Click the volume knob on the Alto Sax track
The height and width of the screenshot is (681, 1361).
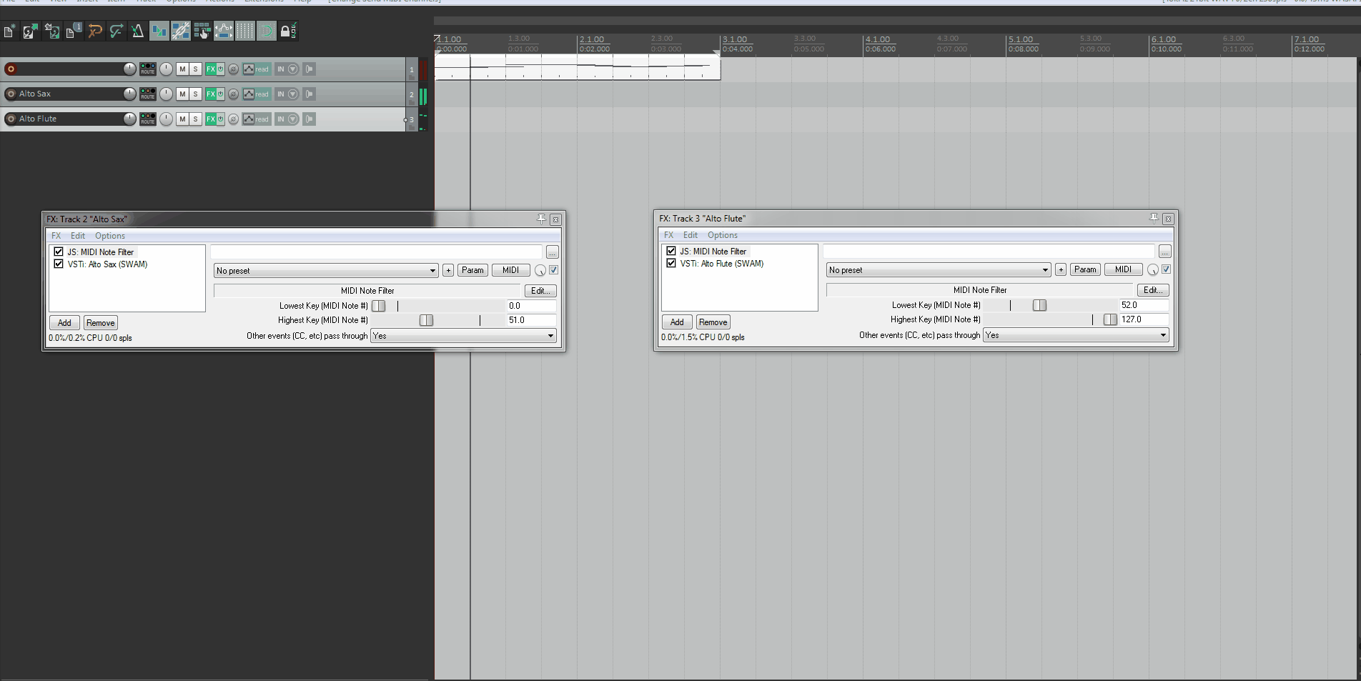click(129, 94)
